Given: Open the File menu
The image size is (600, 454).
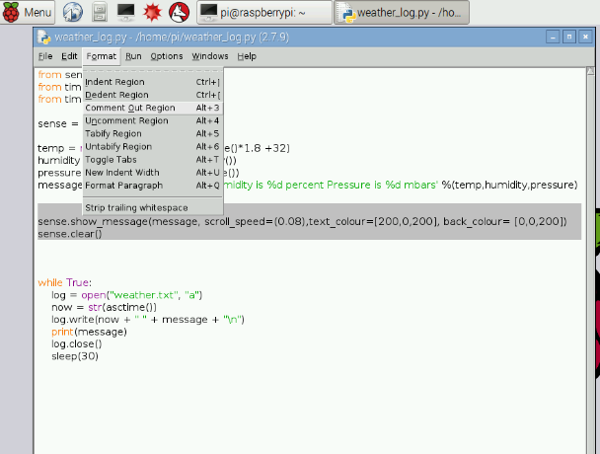Looking at the screenshot, I should click(x=45, y=56).
